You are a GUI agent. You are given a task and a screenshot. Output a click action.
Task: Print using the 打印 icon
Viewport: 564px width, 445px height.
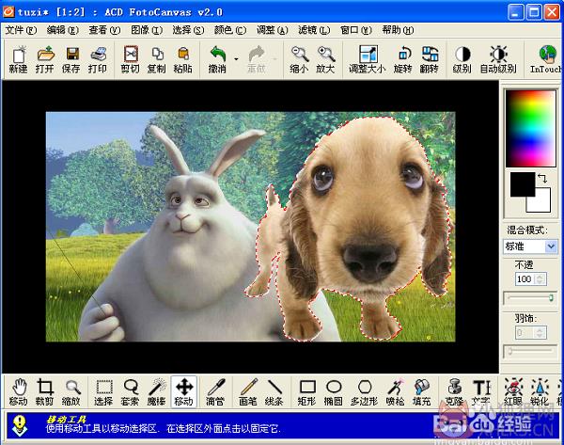98,59
